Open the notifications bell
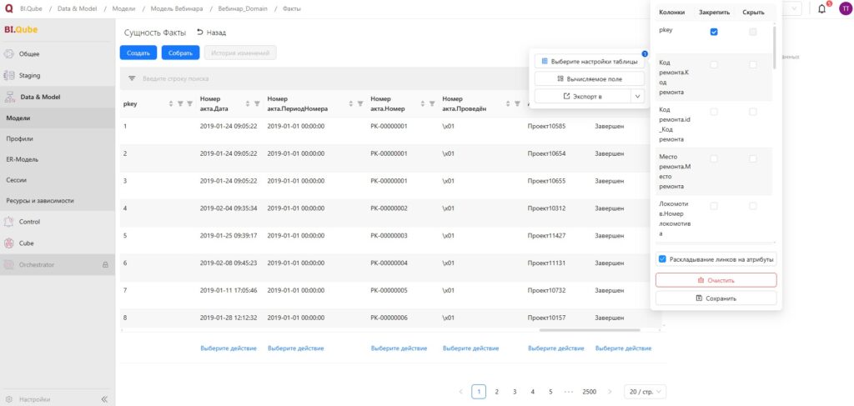 coord(821,9)
